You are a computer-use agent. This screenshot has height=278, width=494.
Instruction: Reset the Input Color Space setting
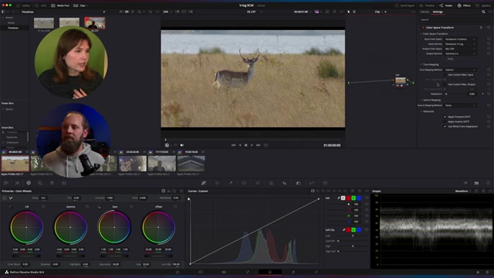click(489, 39)
